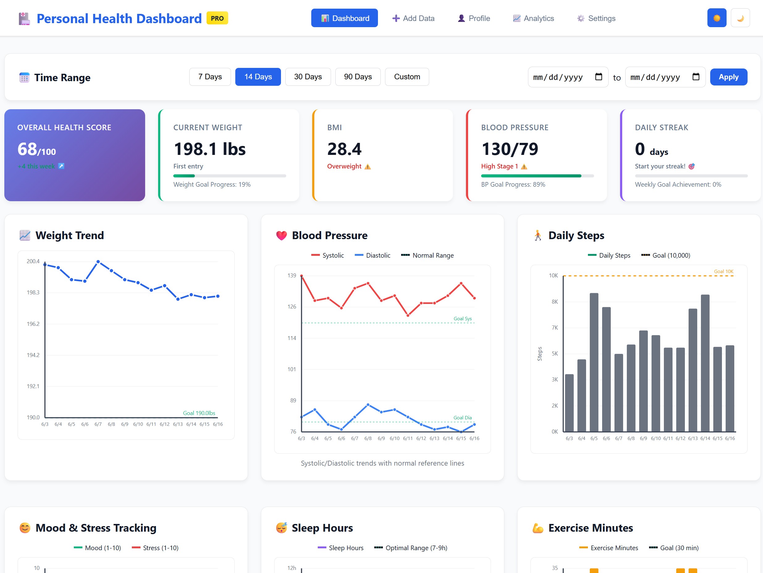Open the end date calendar picker
The image size is (763, 573).
pos(696,77)
